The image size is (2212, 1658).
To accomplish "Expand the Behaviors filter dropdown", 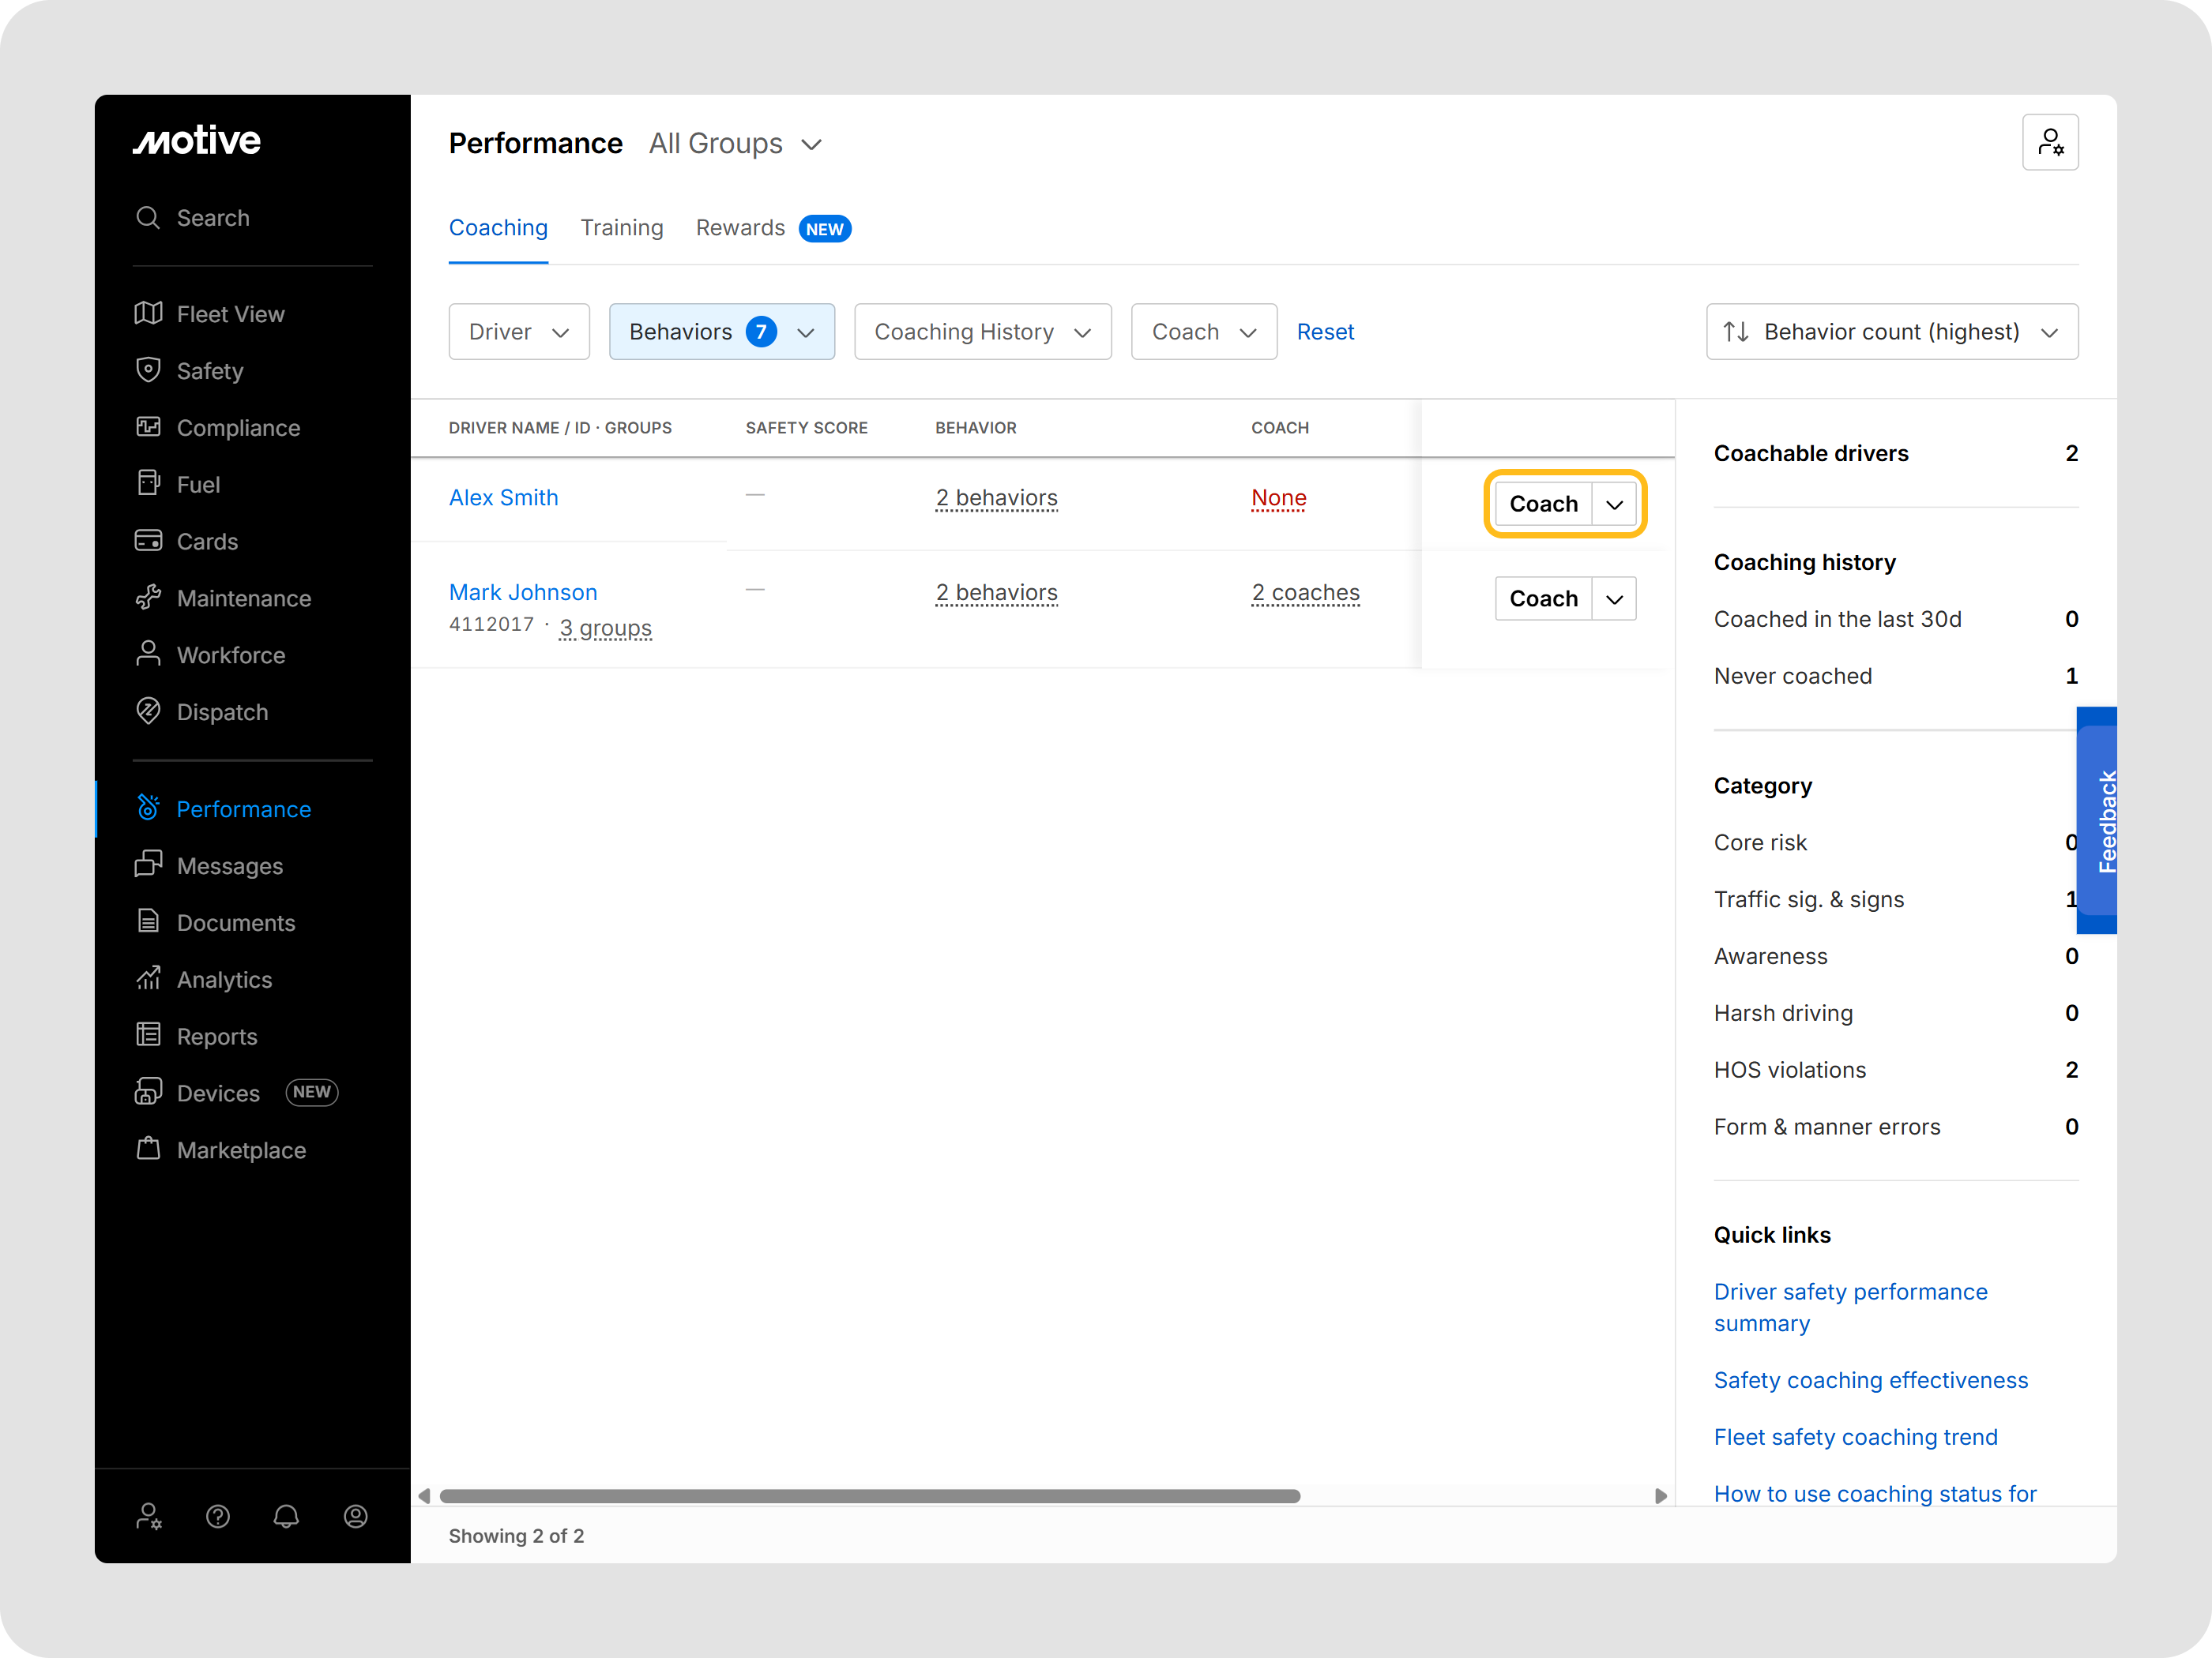I will click(x=721, y=332).
